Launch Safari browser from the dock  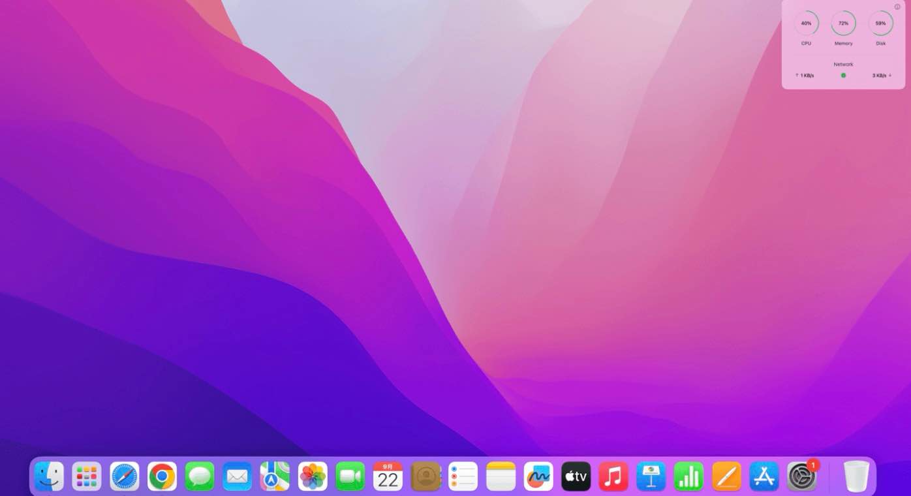click(x=124, y=477)
